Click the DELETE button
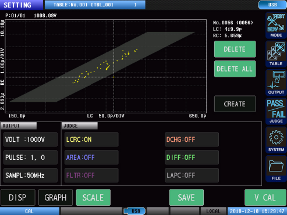 tap(235, 49)
